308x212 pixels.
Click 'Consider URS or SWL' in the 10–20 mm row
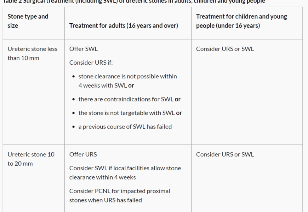click(x=225, y=154)
